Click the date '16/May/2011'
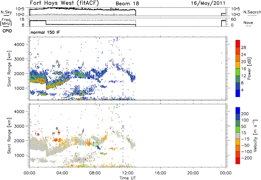This screenshot has width=261, height=180. tap(208, 3)
